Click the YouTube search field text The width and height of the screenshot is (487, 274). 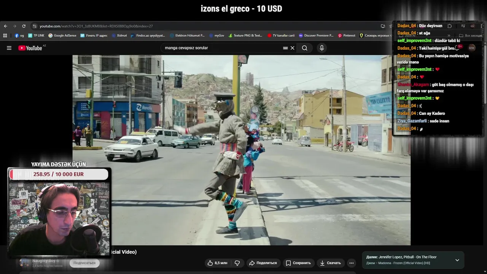click(186, 48)
